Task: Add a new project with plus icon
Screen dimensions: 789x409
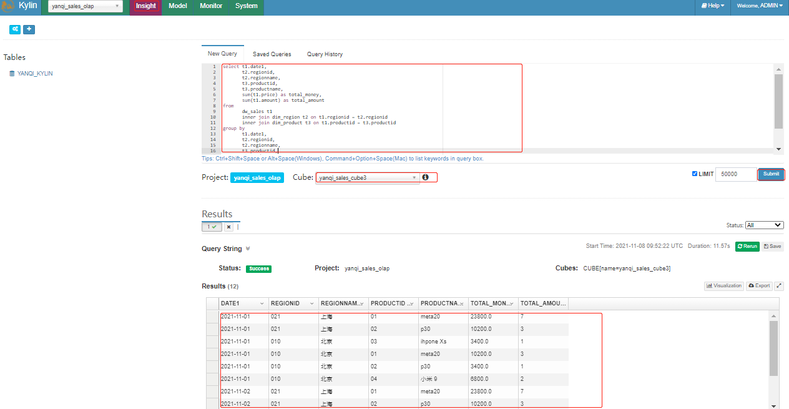Action: 29,29
